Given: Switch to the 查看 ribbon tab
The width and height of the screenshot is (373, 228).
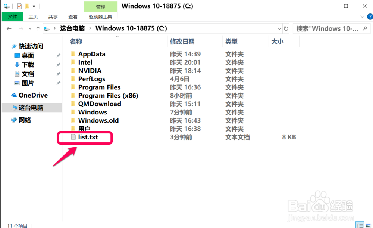Looking at the screenshot, I should pos(73,17).
